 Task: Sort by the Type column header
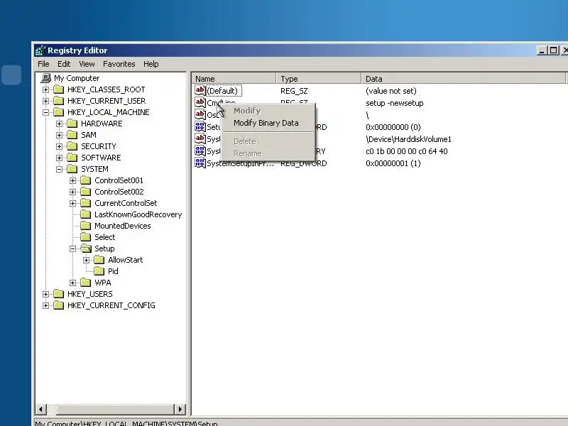click(x=319, y=79)
